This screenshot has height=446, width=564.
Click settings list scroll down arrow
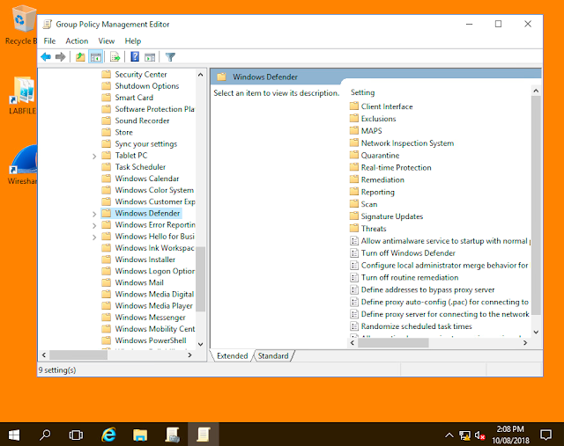(536, 332)
